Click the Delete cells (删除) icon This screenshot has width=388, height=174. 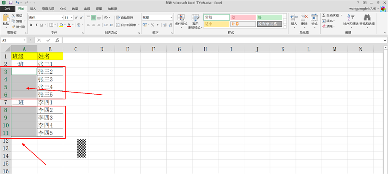tap(304, 18)
